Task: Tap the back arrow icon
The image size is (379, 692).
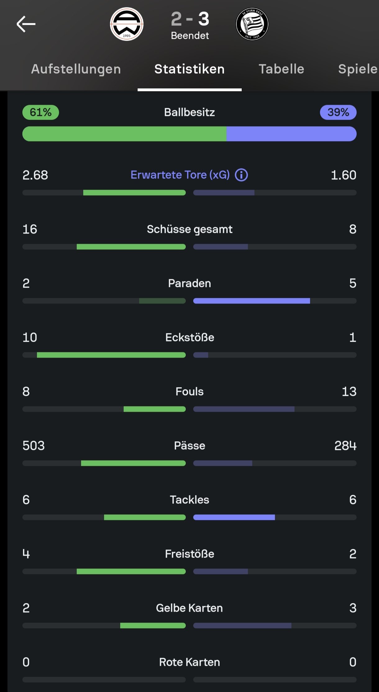Action: (x=26, y=24)
